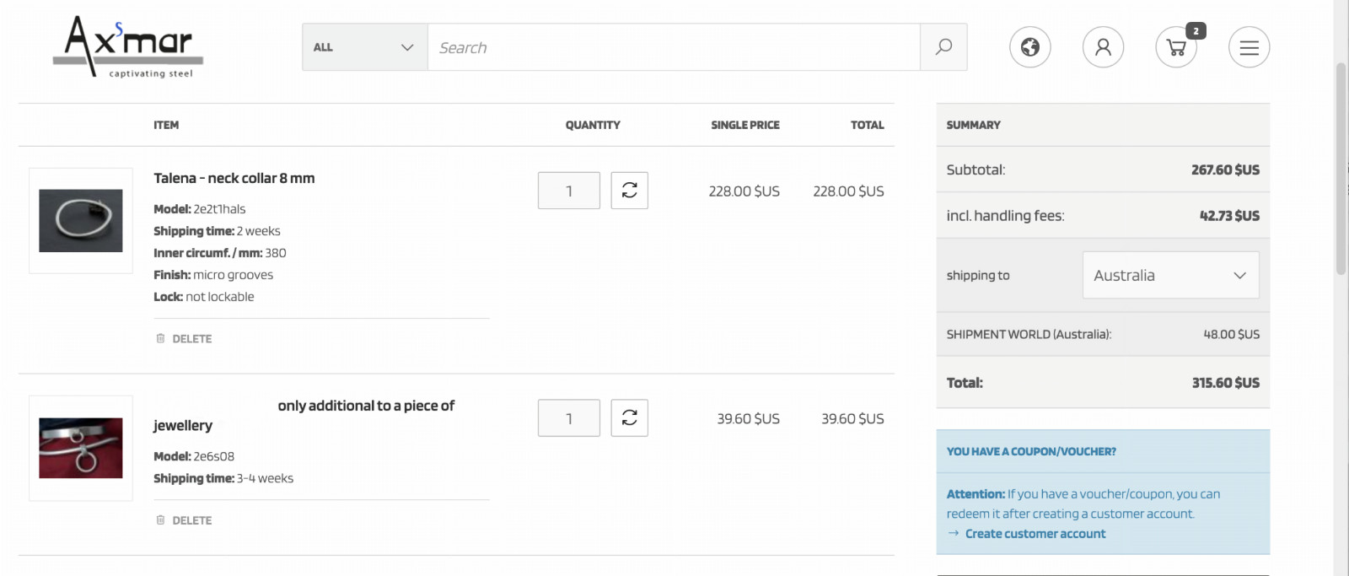Open the 'only additional to a piece of jewellery' product
The width and height of the screenshot is (1349, 576).
point(304,416)
